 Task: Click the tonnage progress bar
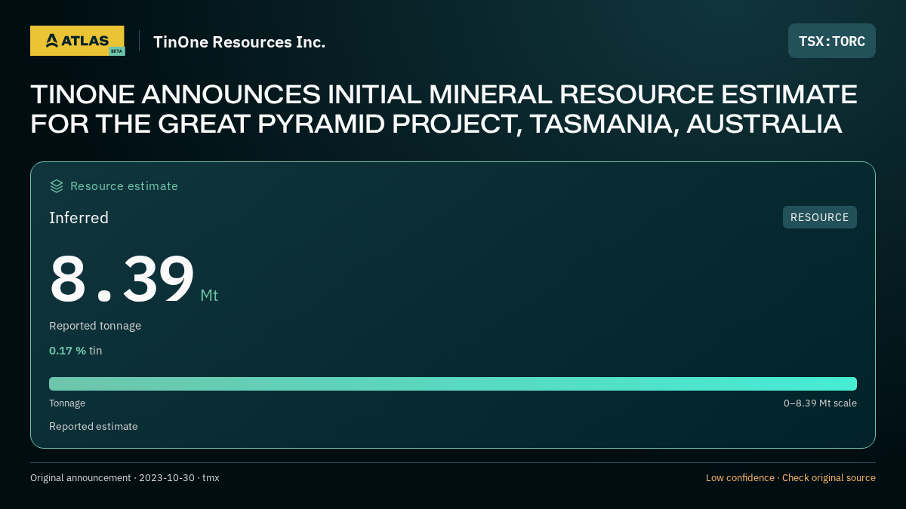tap(453, 384)
